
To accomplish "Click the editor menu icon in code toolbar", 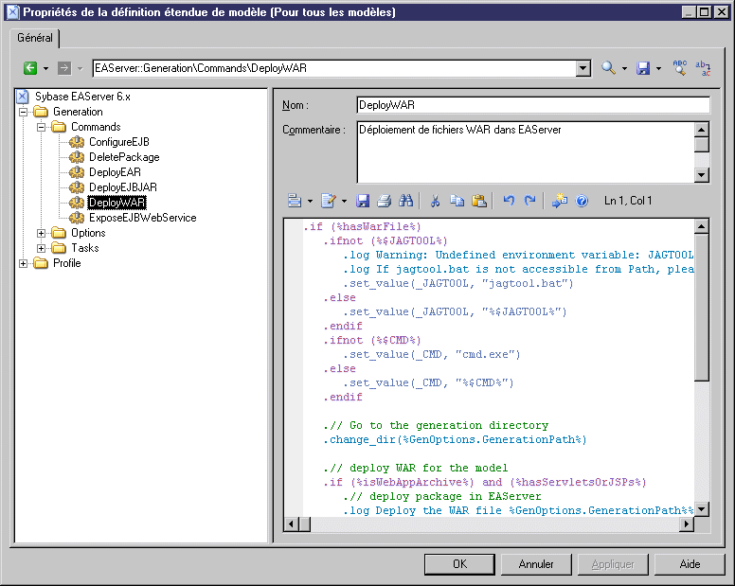I will coord(295,201).
